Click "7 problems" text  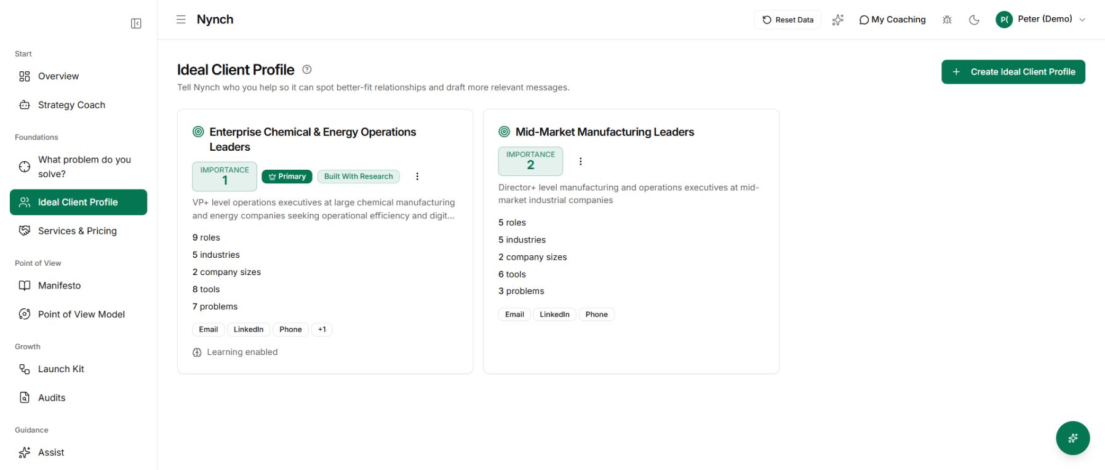pyautogui.click(x=215, y=306)
